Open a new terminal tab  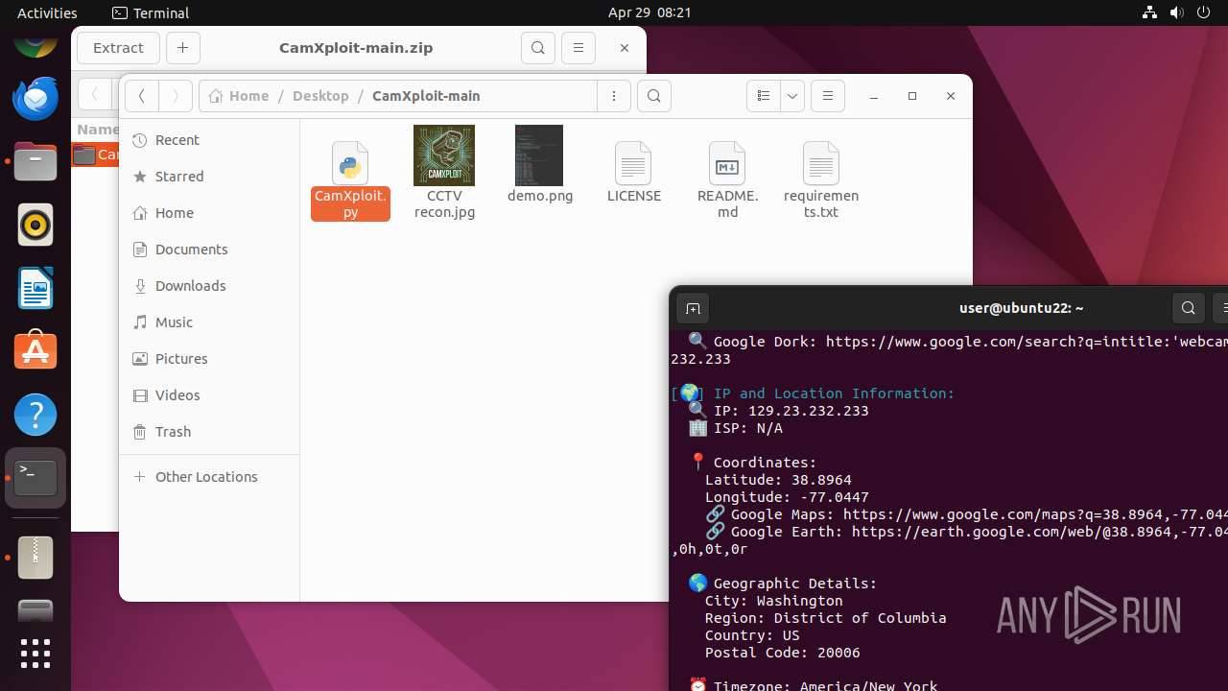693,308
